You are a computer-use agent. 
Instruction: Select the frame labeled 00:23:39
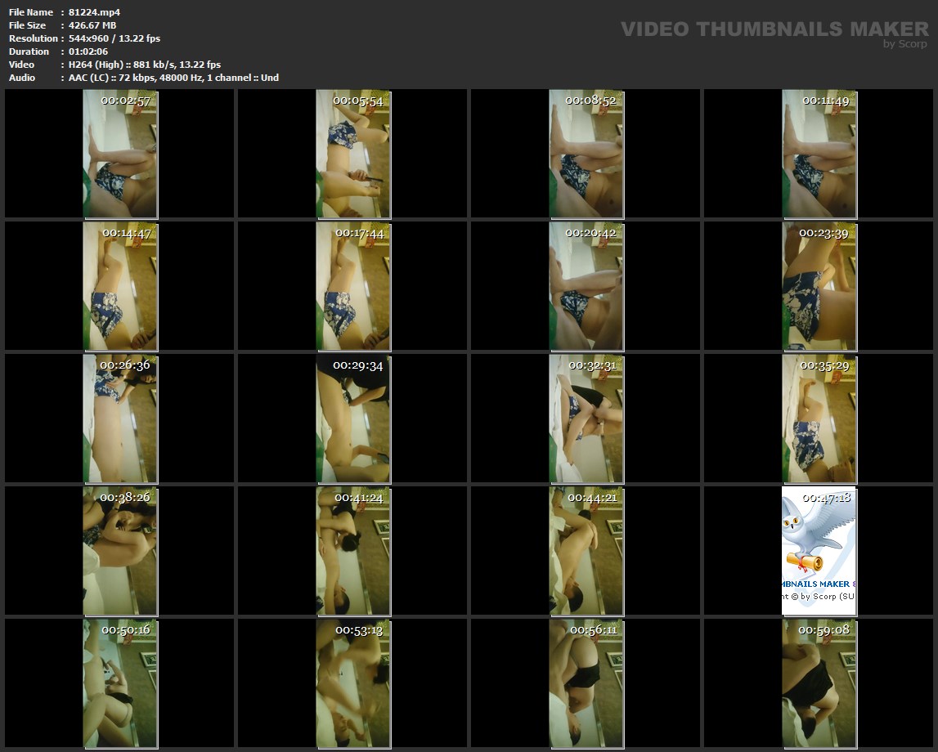(819, 285)
